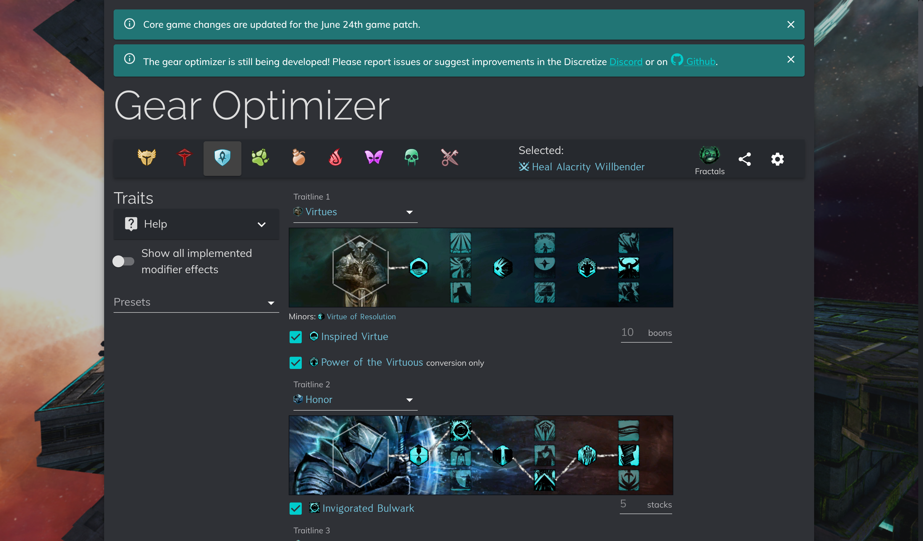
Task: Select the Elementalist flame profession icon
Action: tap(336, 158)
